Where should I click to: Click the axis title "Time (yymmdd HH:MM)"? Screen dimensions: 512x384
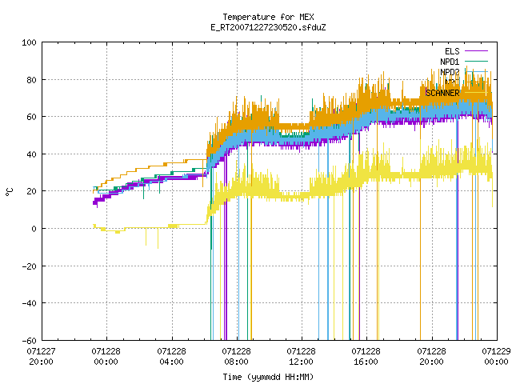[268, 377]
